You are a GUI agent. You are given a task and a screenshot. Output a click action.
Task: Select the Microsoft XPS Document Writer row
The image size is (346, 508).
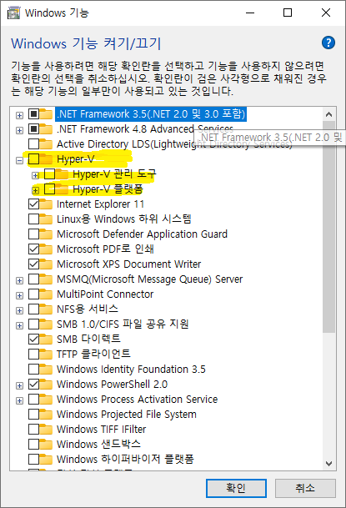(x=129, y=264)
